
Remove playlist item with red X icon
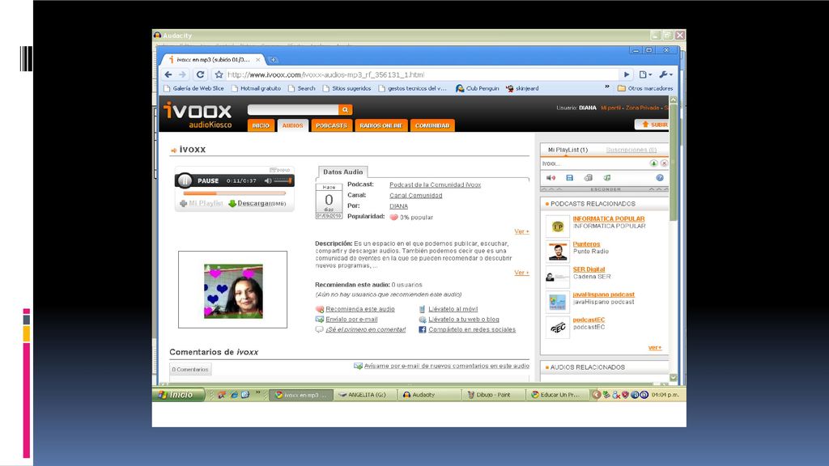664,163
